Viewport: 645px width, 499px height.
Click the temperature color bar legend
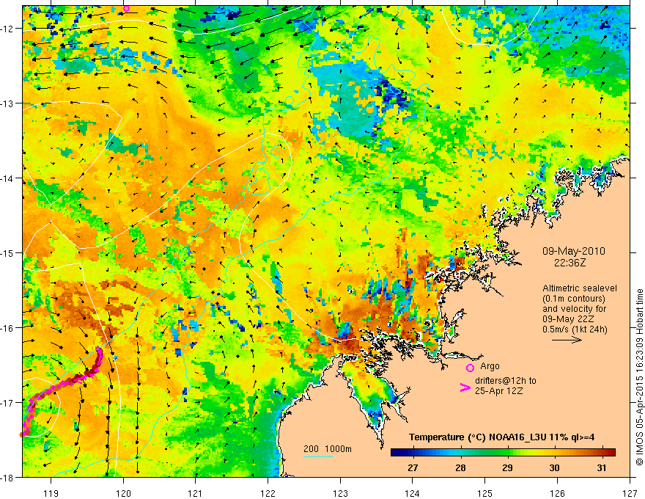pos(503,453)
